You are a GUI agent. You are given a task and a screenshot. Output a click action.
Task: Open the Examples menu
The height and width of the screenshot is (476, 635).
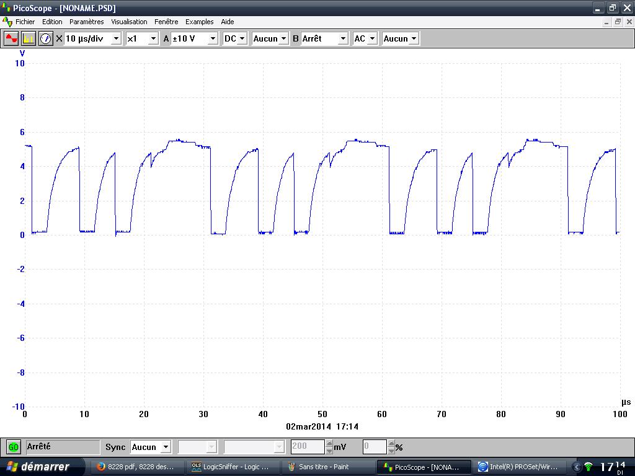199,22
